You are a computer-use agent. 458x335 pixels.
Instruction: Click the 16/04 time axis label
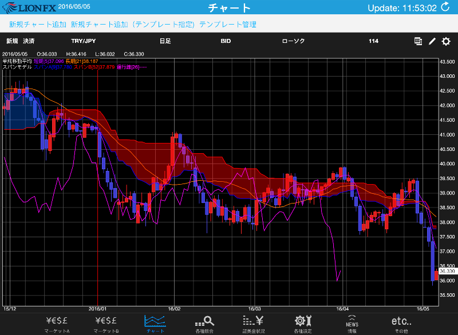tap(342, 309)
